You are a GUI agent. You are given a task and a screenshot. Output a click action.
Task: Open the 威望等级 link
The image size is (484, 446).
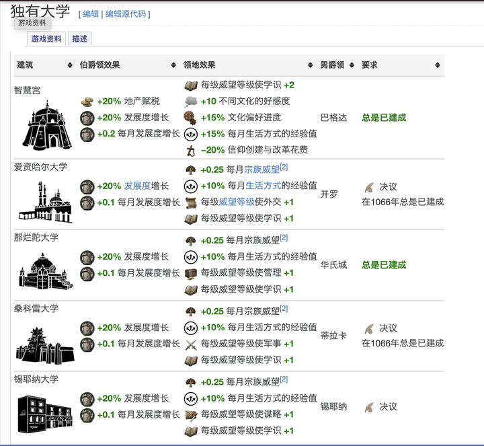(237, 202)
